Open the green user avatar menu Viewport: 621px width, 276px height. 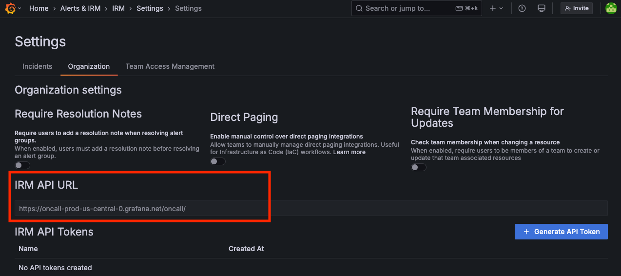pyautogui.click(x=611, y=8)
